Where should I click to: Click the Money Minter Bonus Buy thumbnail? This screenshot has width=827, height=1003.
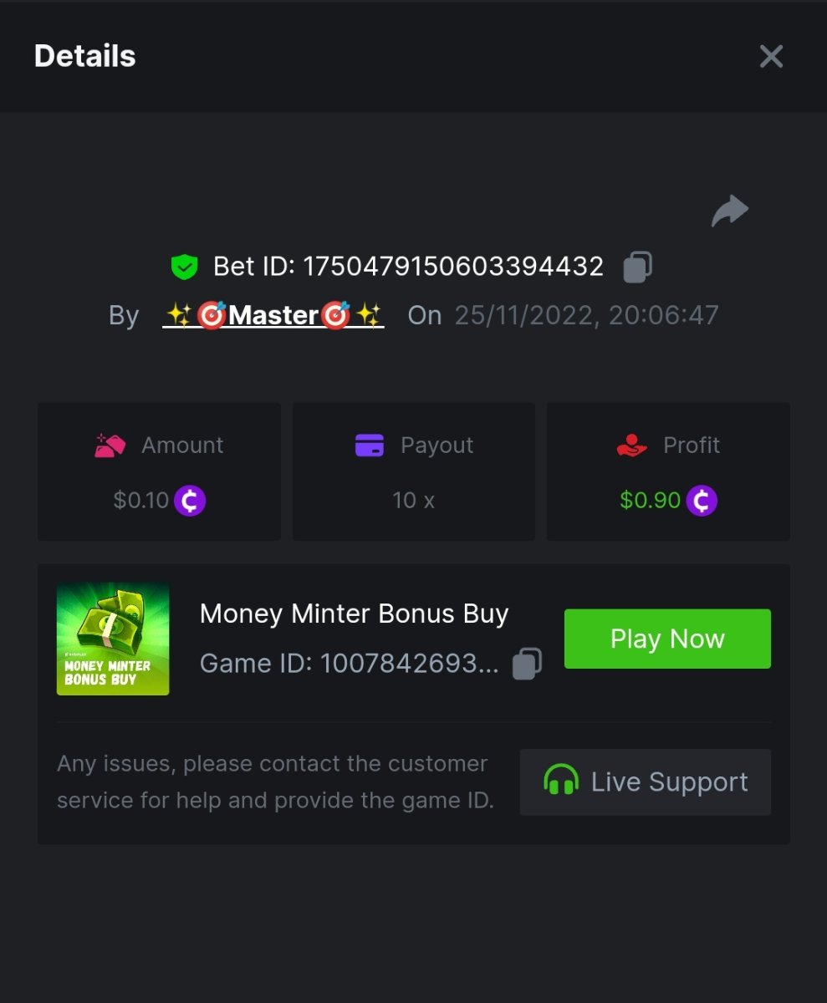coord(113,639)
